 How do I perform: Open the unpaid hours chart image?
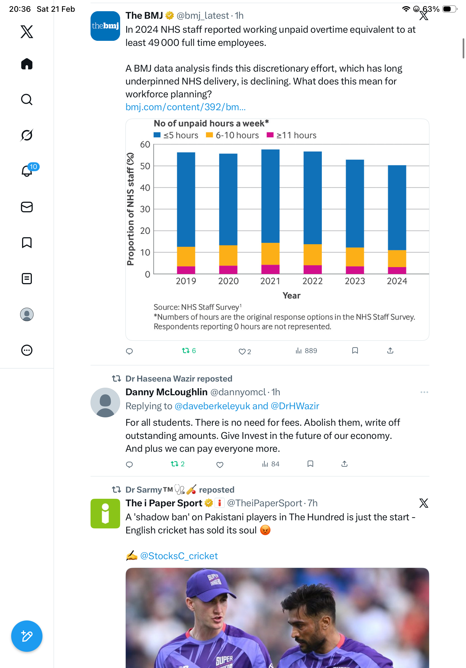point(277,229)
